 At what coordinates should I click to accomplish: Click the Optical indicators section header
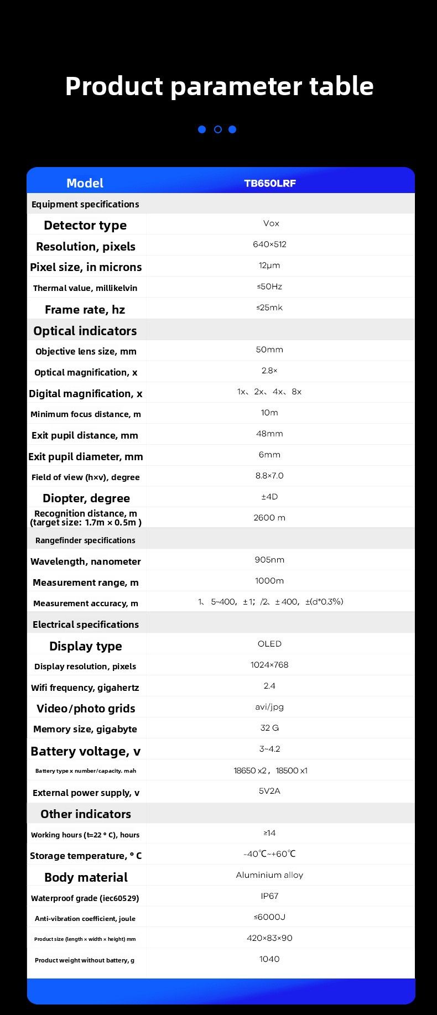[85, 331]
